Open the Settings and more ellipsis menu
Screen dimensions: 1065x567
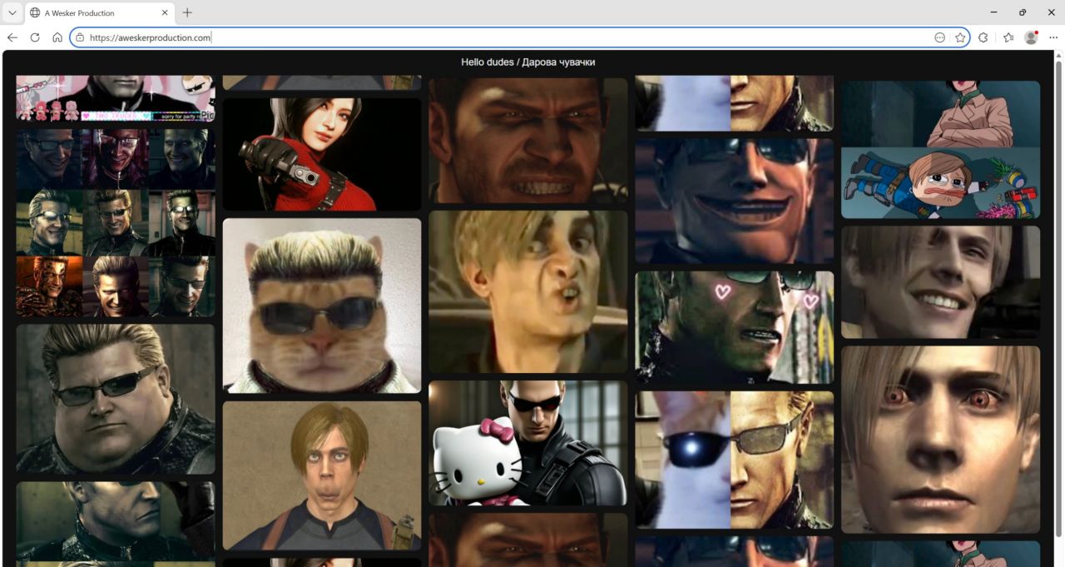coord(1053,37)
